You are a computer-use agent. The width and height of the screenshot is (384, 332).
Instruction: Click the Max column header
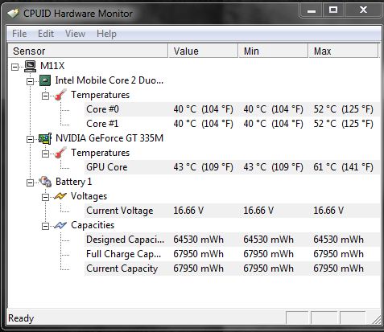(343, 51)
